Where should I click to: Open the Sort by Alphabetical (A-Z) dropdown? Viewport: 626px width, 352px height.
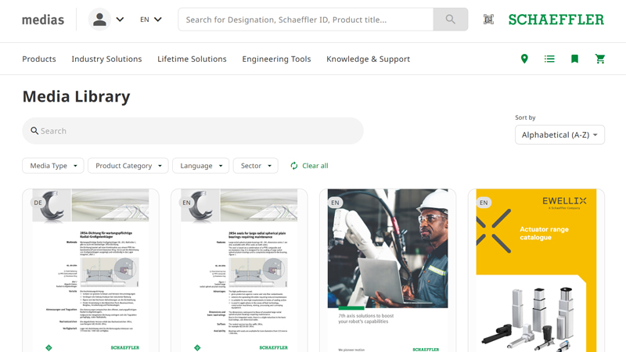click(x=559, y=135)
